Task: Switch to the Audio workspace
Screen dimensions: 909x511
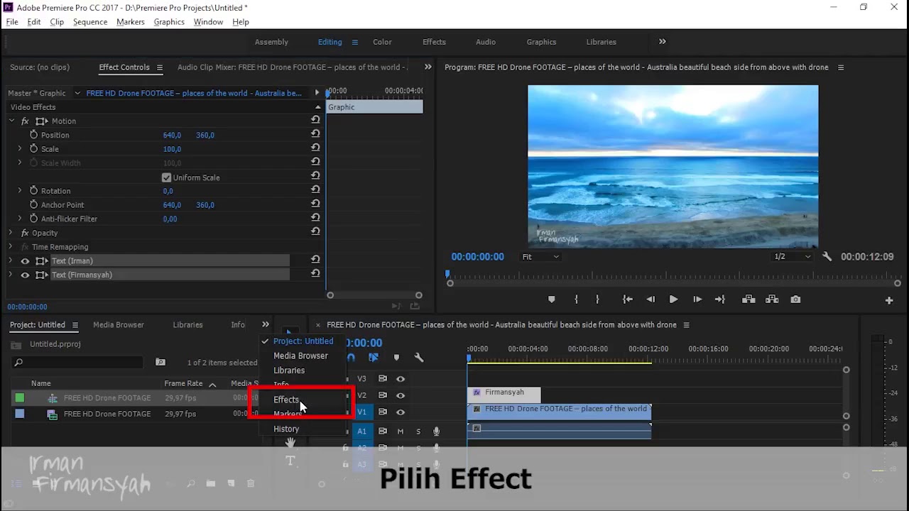Action: 486,42
